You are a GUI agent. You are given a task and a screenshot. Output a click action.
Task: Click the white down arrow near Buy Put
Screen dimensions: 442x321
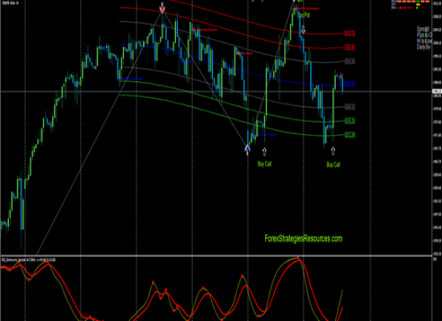[303, 29]
